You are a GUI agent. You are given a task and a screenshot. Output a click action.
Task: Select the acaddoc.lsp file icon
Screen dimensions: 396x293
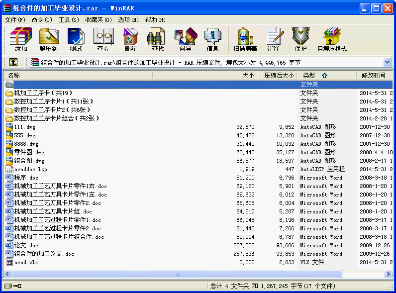(x=9, y=169)
